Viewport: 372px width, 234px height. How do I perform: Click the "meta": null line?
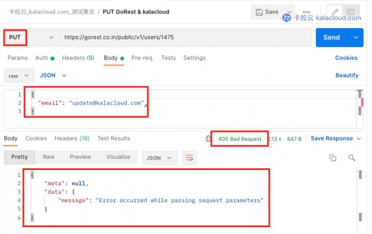coord(66,183)
